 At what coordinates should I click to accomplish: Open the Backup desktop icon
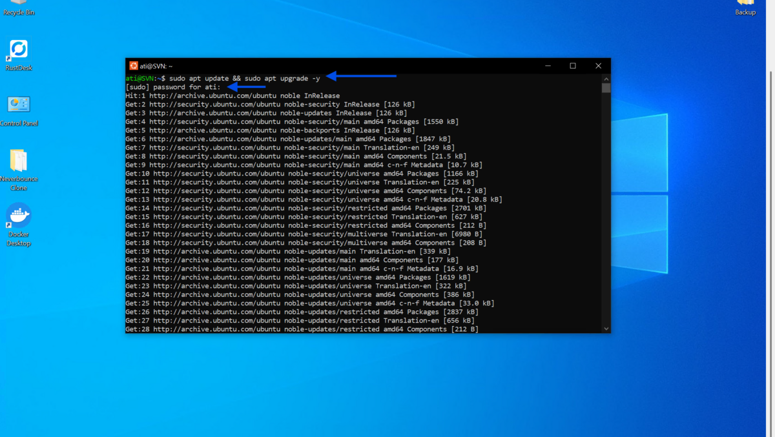[745, 5]
